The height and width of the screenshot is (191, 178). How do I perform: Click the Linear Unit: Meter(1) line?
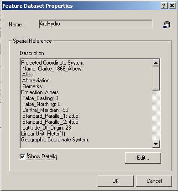(43, 134)
